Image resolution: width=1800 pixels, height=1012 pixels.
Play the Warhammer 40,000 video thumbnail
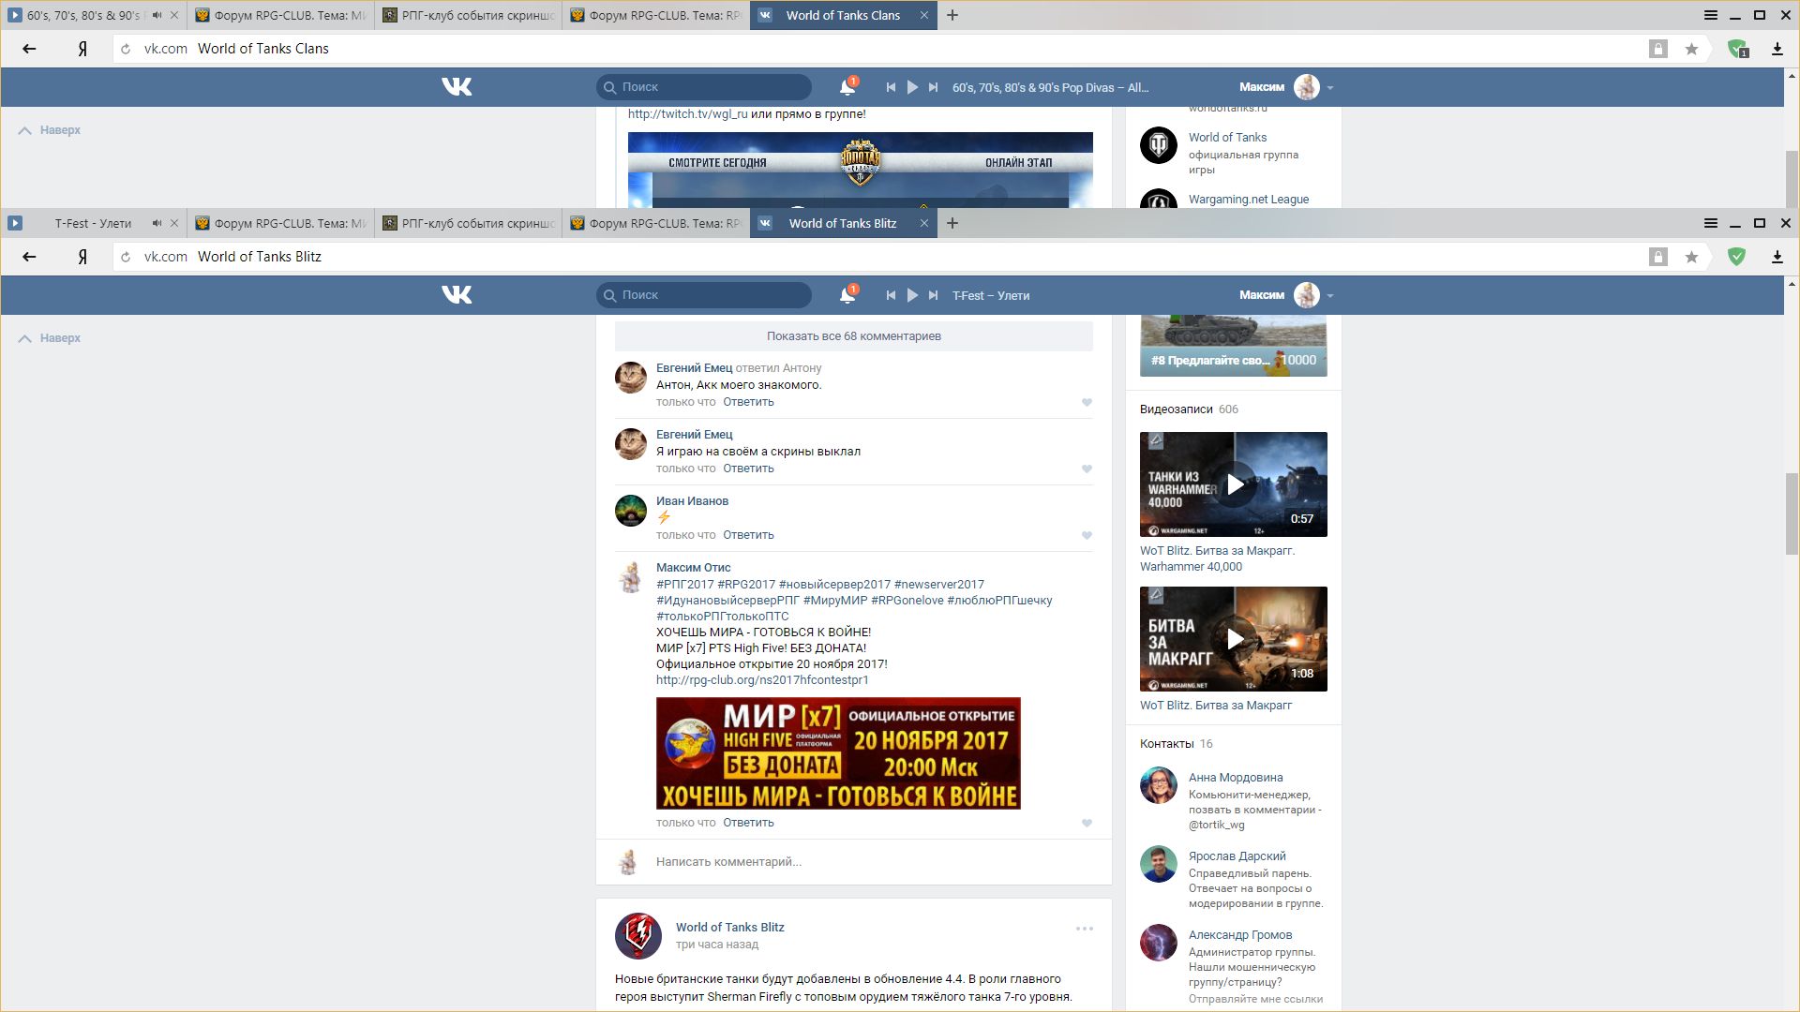[1234, 484]
